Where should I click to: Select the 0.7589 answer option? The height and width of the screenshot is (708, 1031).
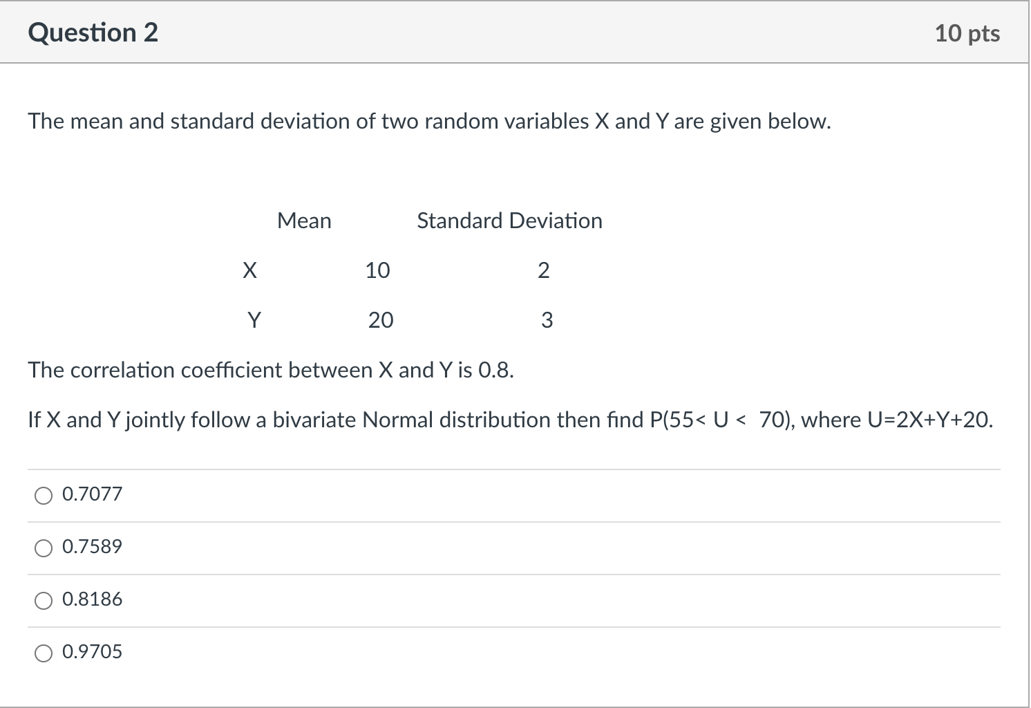click(x=44, y=548)
